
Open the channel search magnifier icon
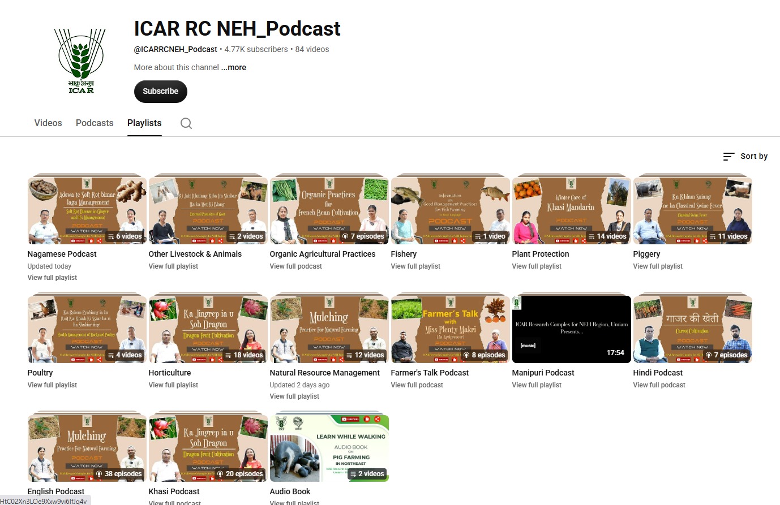186,123
